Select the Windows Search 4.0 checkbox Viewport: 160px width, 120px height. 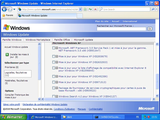tap(53, 96)
